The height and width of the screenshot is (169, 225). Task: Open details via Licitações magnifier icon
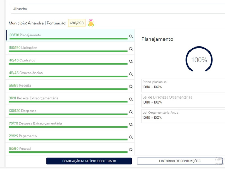coord(131,49)
